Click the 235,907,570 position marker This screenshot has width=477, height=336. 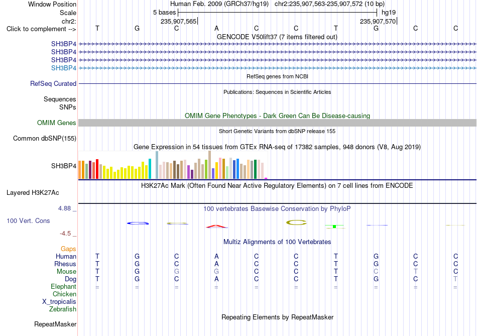pos(378,21)
